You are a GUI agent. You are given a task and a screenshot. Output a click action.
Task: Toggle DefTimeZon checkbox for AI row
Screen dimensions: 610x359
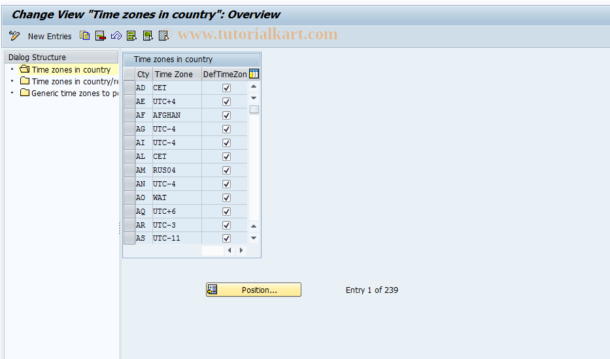pyautogui.click(x=226, y=143)
